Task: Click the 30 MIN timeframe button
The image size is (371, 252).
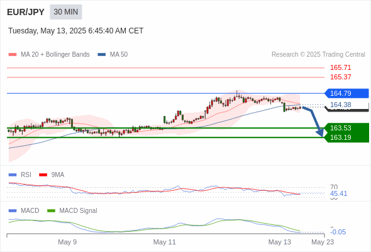Action: [66, 12]
